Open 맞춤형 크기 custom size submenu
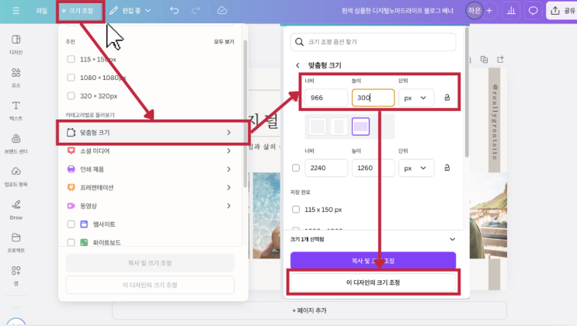 (150, 133)
